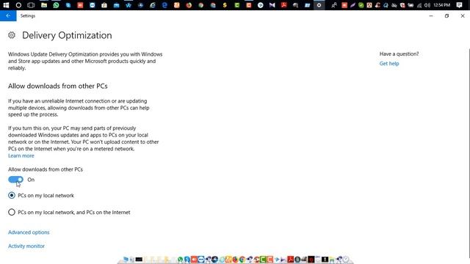This screenshot has height=264, width=470.
Task: Open Adobe Acrobat from top taskbar
Action: pyautogui.click(x=284, y=5)
